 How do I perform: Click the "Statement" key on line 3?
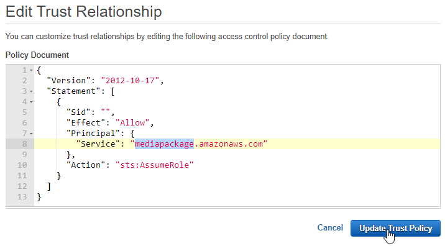pyautogui.click(x=73, y=91)
